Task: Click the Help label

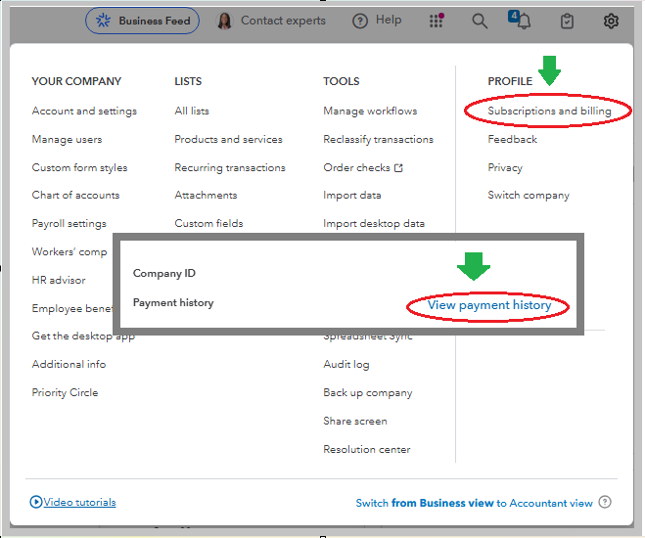Action: tap(389, 20)
